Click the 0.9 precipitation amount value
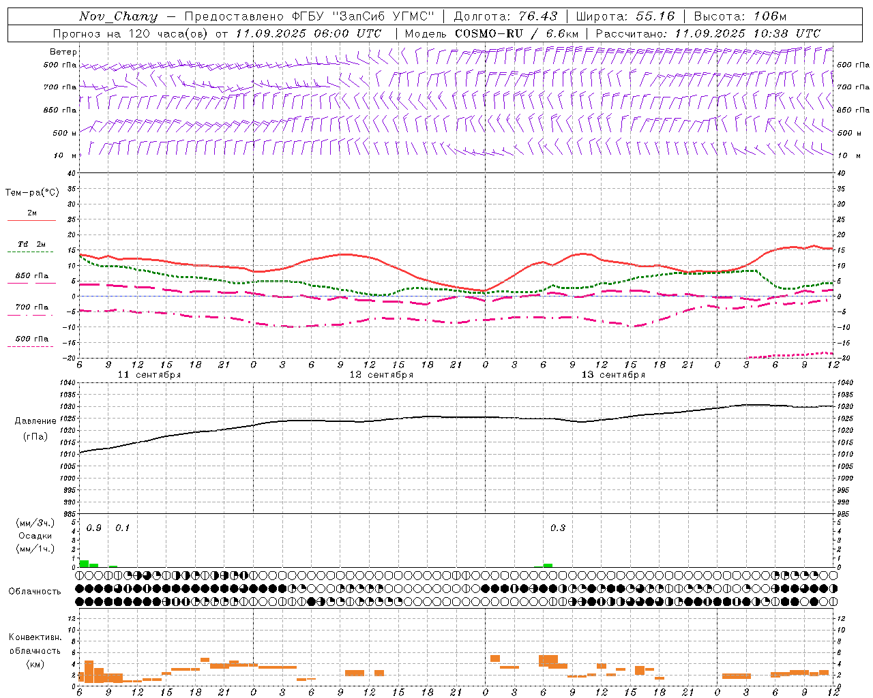This screenshot has width=873, height=698. pos(94,528)
